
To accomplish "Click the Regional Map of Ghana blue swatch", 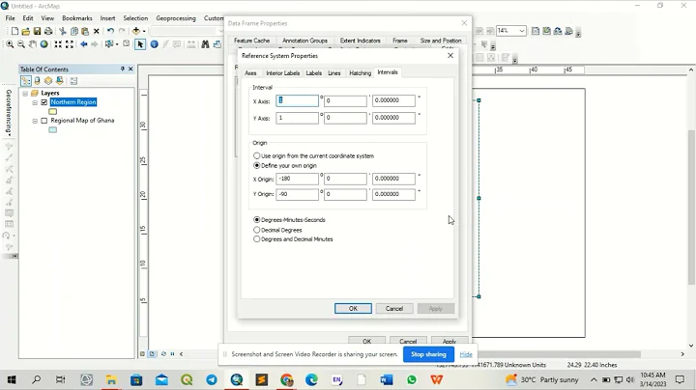I will click(53, 130).
